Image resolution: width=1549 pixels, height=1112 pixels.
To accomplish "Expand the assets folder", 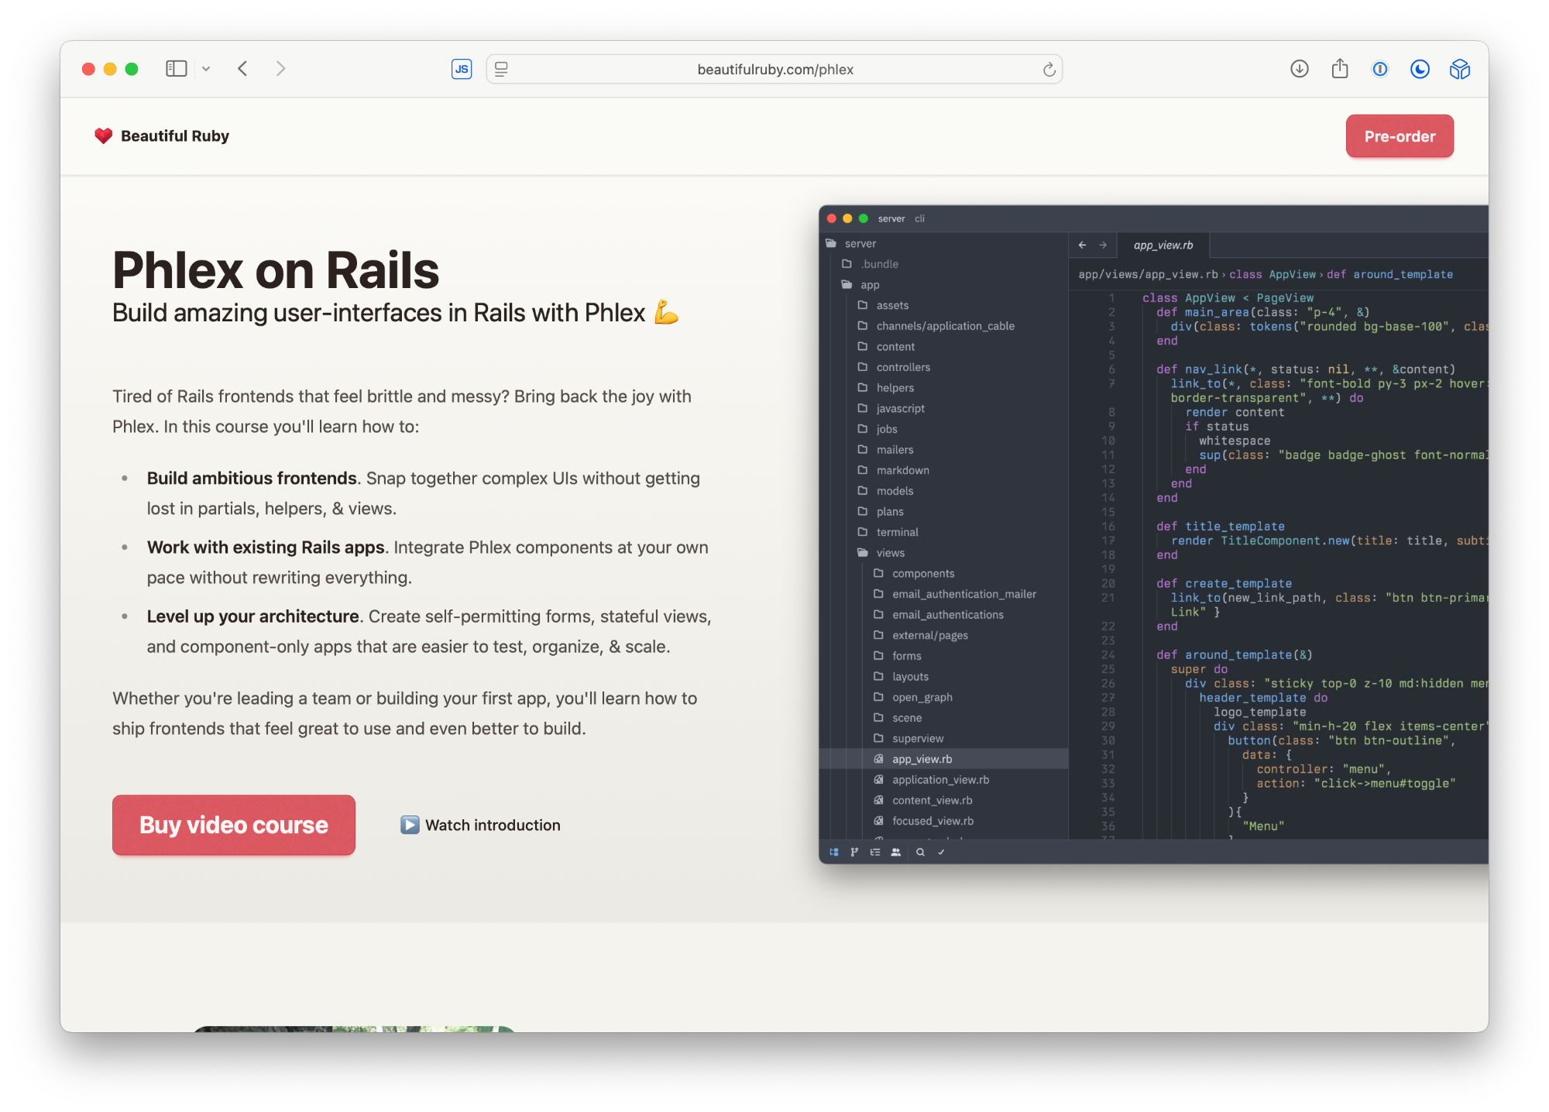I will tap(943, 305).
